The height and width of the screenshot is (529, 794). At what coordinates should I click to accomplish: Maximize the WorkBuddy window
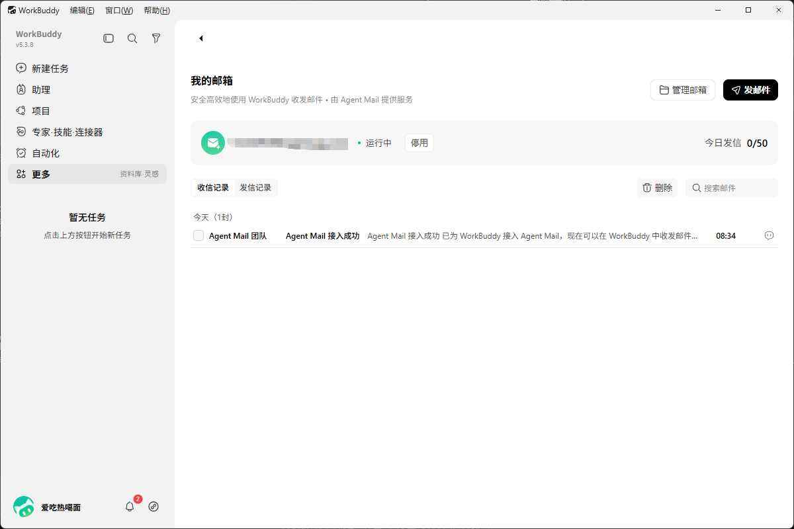click(x=748, y=10)
